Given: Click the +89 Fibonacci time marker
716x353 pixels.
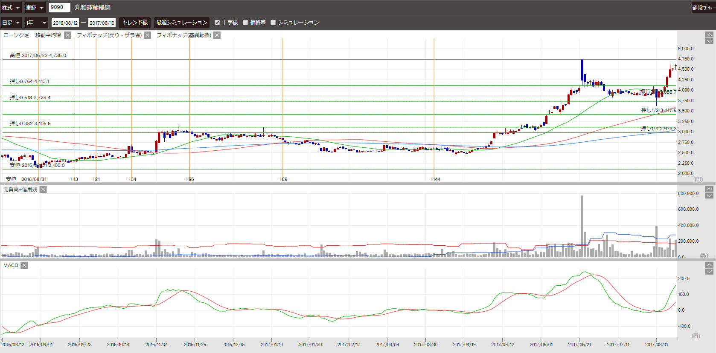Looking at the screenshot, I should tap(283, 179).
